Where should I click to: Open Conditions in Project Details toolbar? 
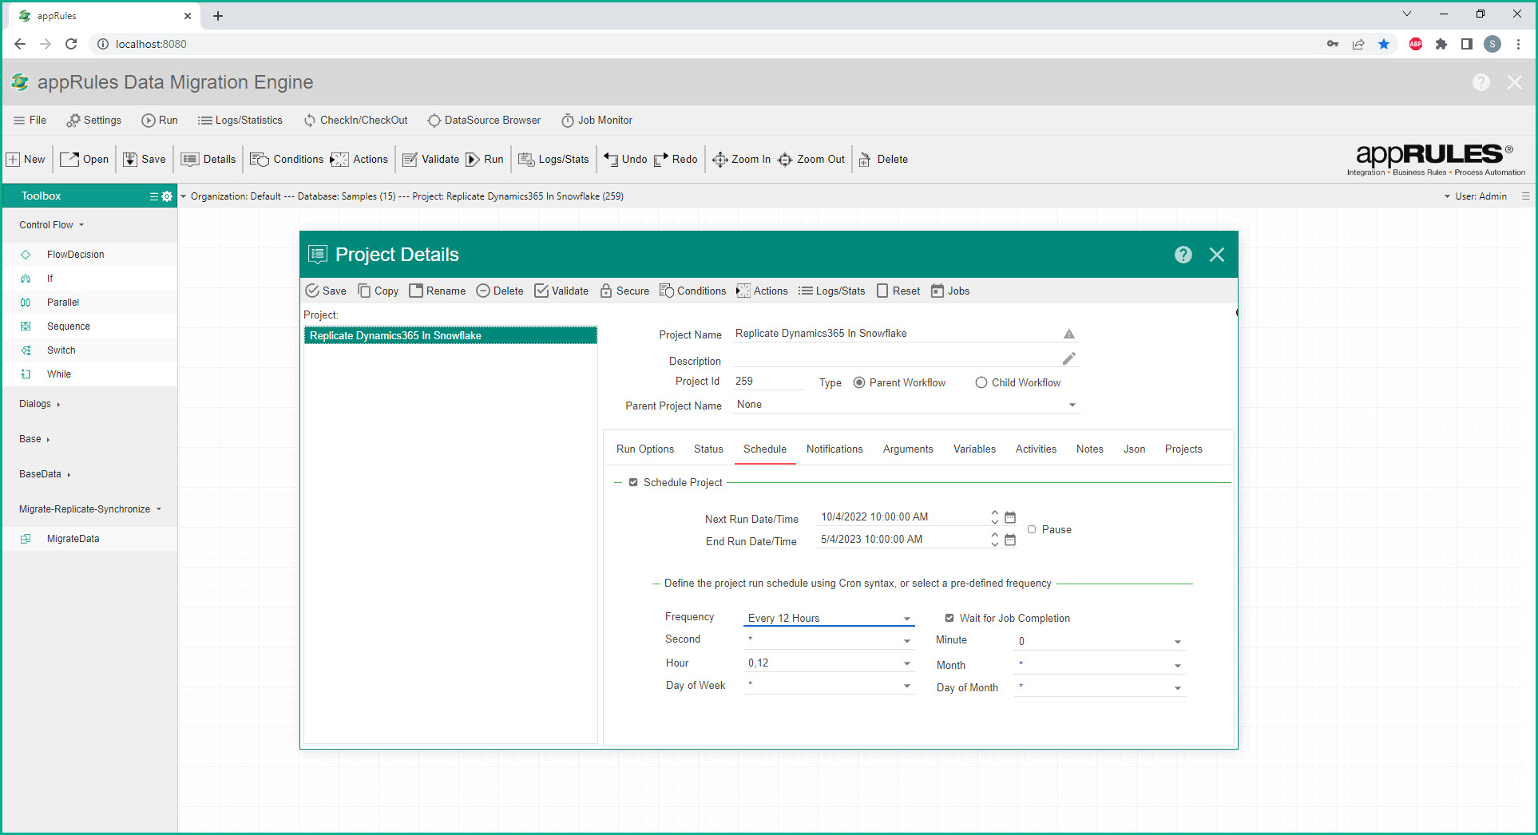(x=692, y=291)
